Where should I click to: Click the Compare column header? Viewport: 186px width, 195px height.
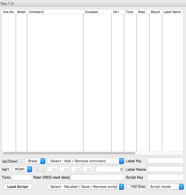[97, 12]
